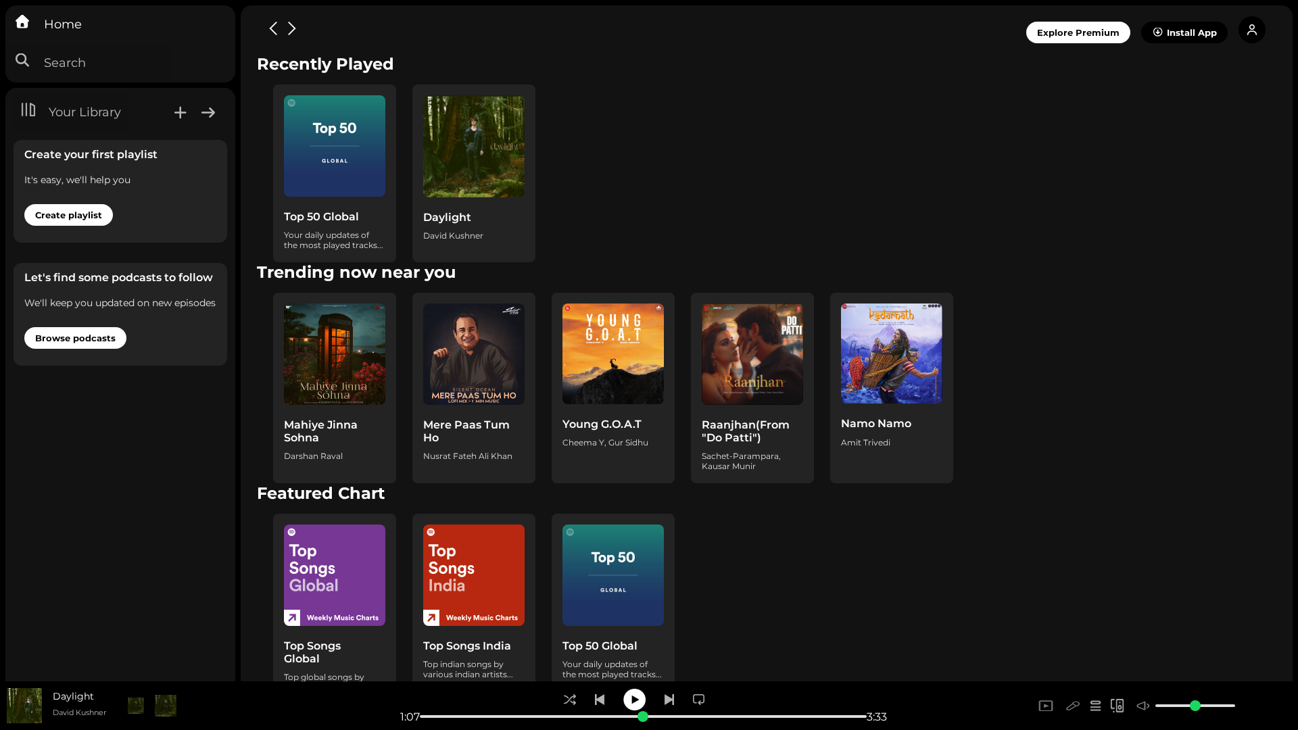
Task: Click elapsed time 1:07
Action: 410,717
